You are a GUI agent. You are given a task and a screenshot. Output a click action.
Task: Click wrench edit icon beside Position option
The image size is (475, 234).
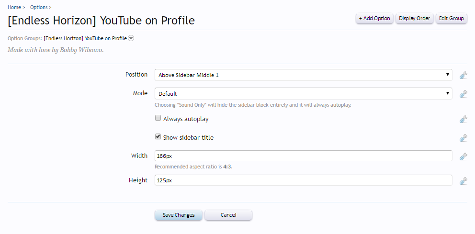[x=463, y=75]
